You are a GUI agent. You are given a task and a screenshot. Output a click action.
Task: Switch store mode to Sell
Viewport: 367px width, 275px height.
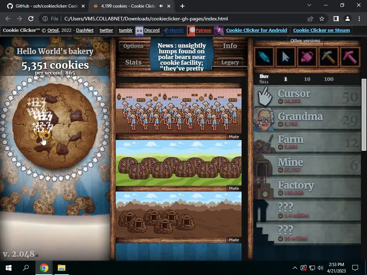264,82
